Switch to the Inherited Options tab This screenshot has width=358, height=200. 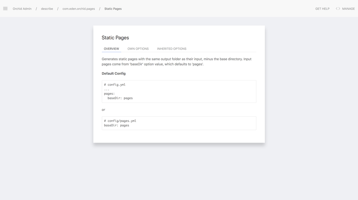click(172, 49)
